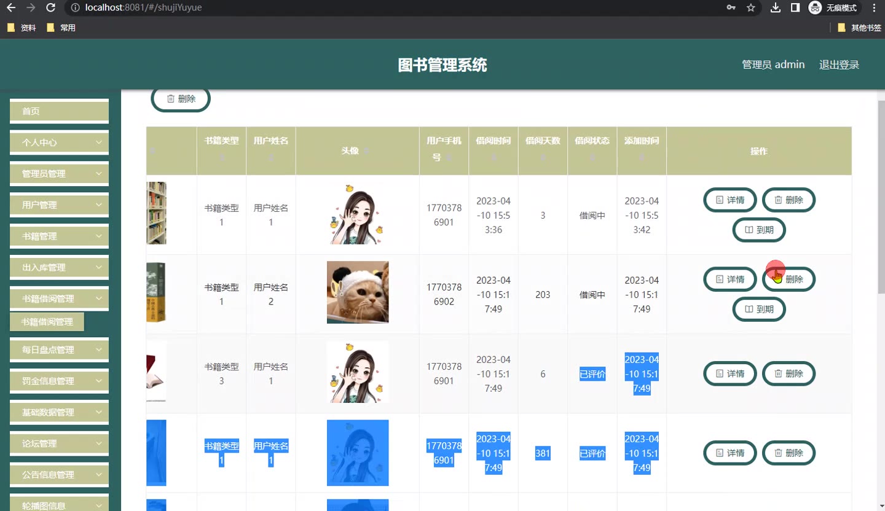
Task: Expand the 公告信息管理 sidebar menu
Action: [59, 475]
